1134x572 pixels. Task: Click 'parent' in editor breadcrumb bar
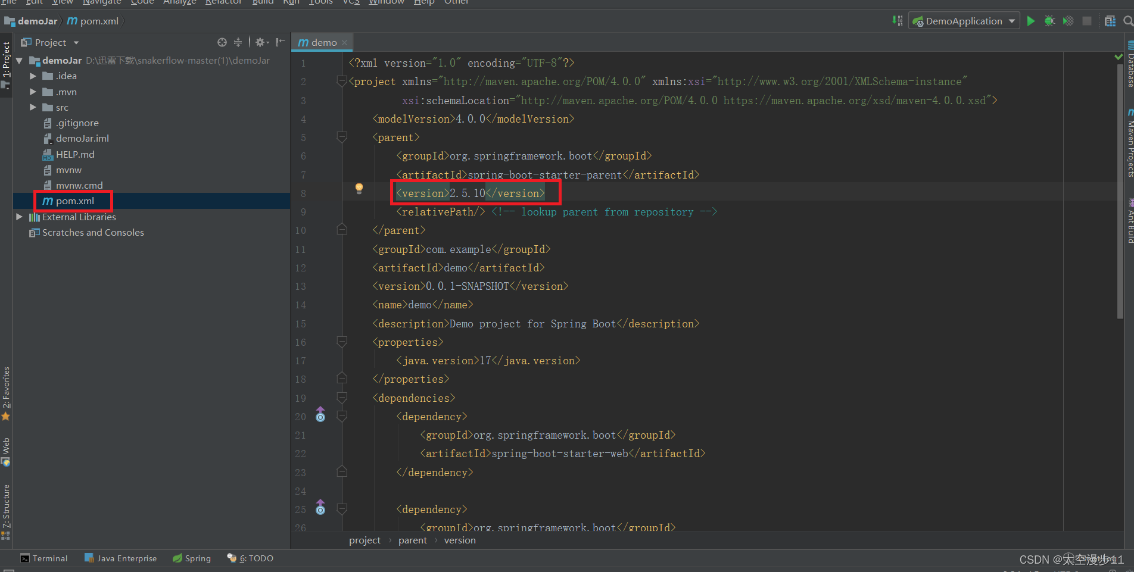[x=413, y=540]
